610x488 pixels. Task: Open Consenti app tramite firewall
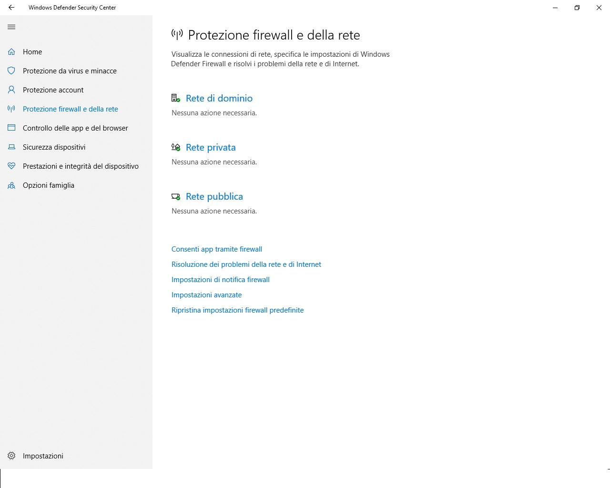pos(216,249)
